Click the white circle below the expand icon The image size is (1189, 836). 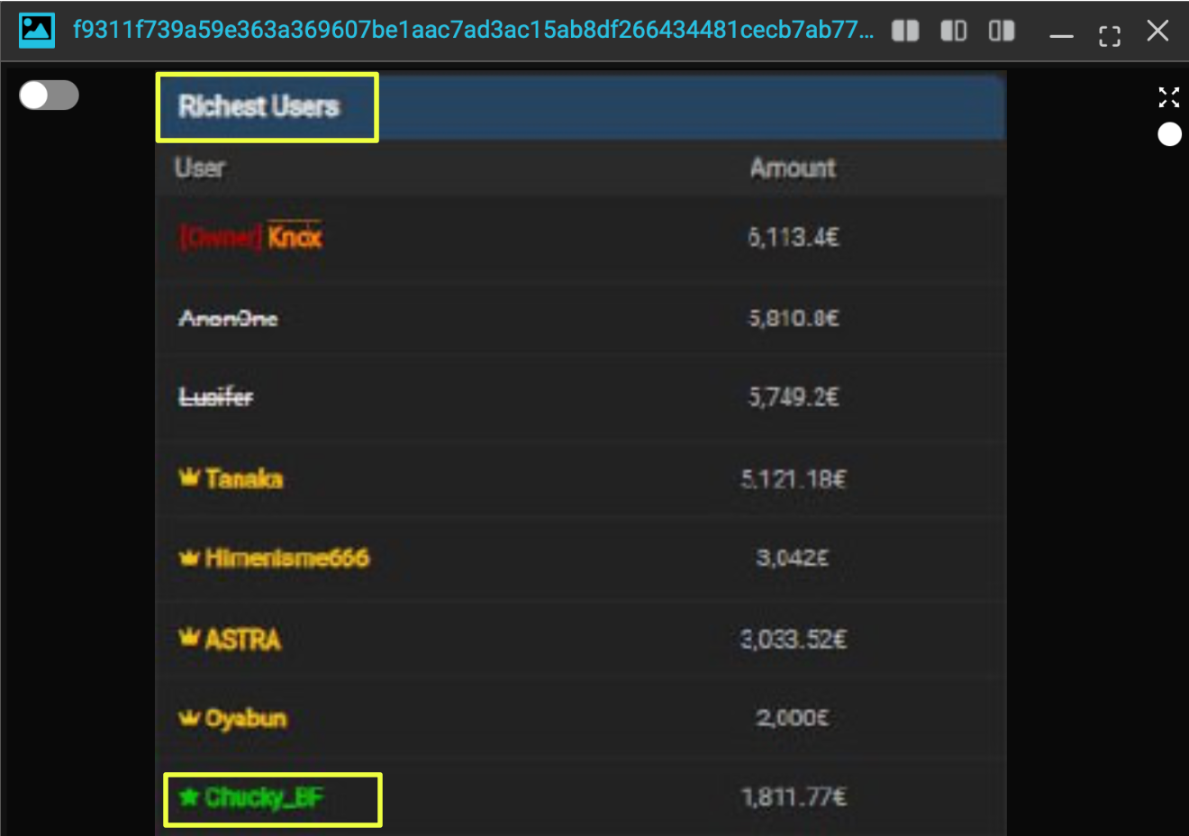click(x=1169, y=135)
